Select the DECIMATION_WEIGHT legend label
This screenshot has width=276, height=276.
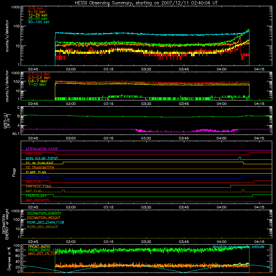[x=44, y=218]
